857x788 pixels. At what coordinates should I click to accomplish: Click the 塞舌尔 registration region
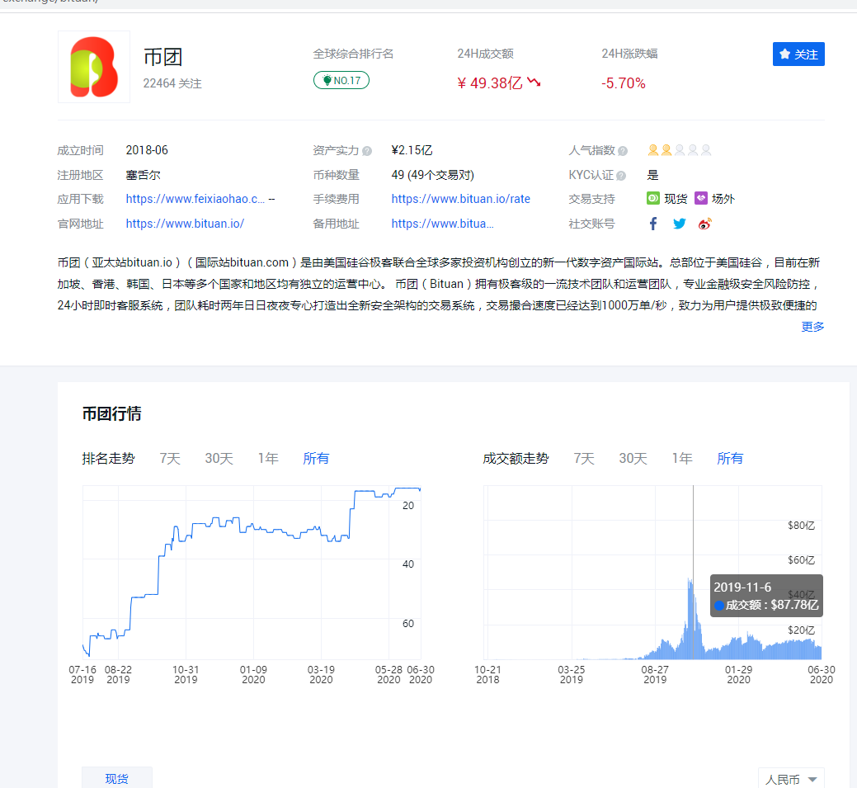(x=144, y=175)
